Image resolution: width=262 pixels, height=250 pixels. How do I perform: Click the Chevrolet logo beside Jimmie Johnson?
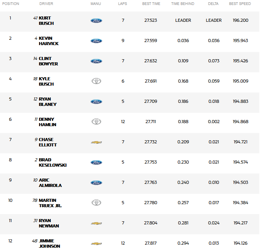tap(96, 244)
